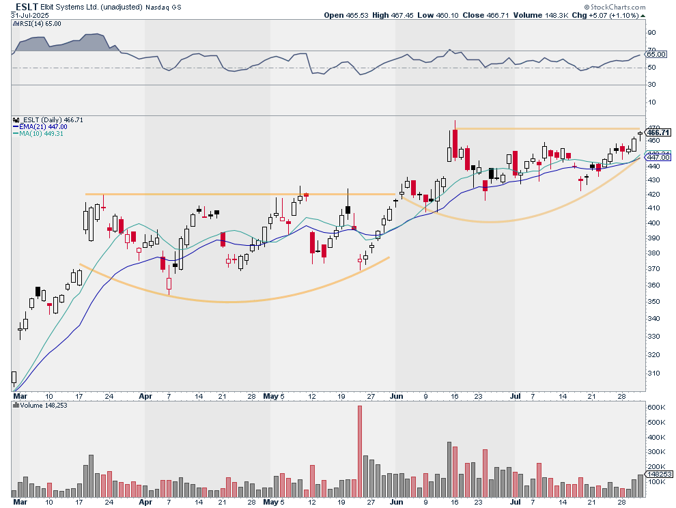Click the 447.00 EMA tag on the price axis

pos(658,158)
